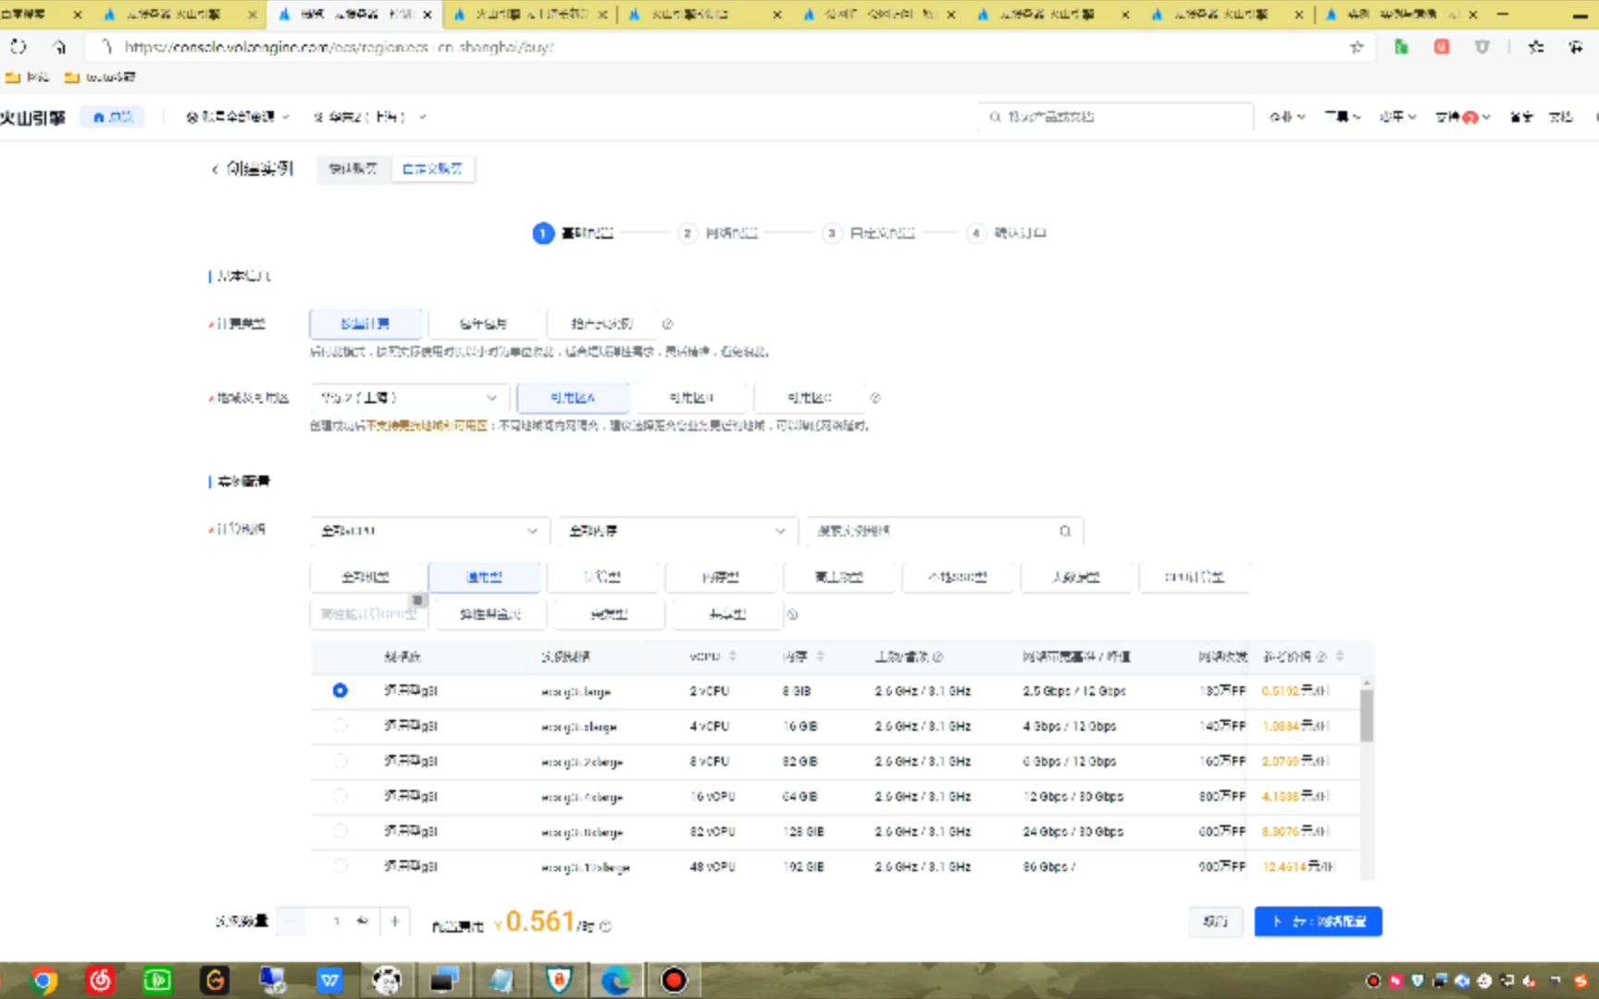Image resolution: width=1599 pixels, height=999 pixels.
Task: Open the all-vCPU filter dropdown
Action: point(429,531)
